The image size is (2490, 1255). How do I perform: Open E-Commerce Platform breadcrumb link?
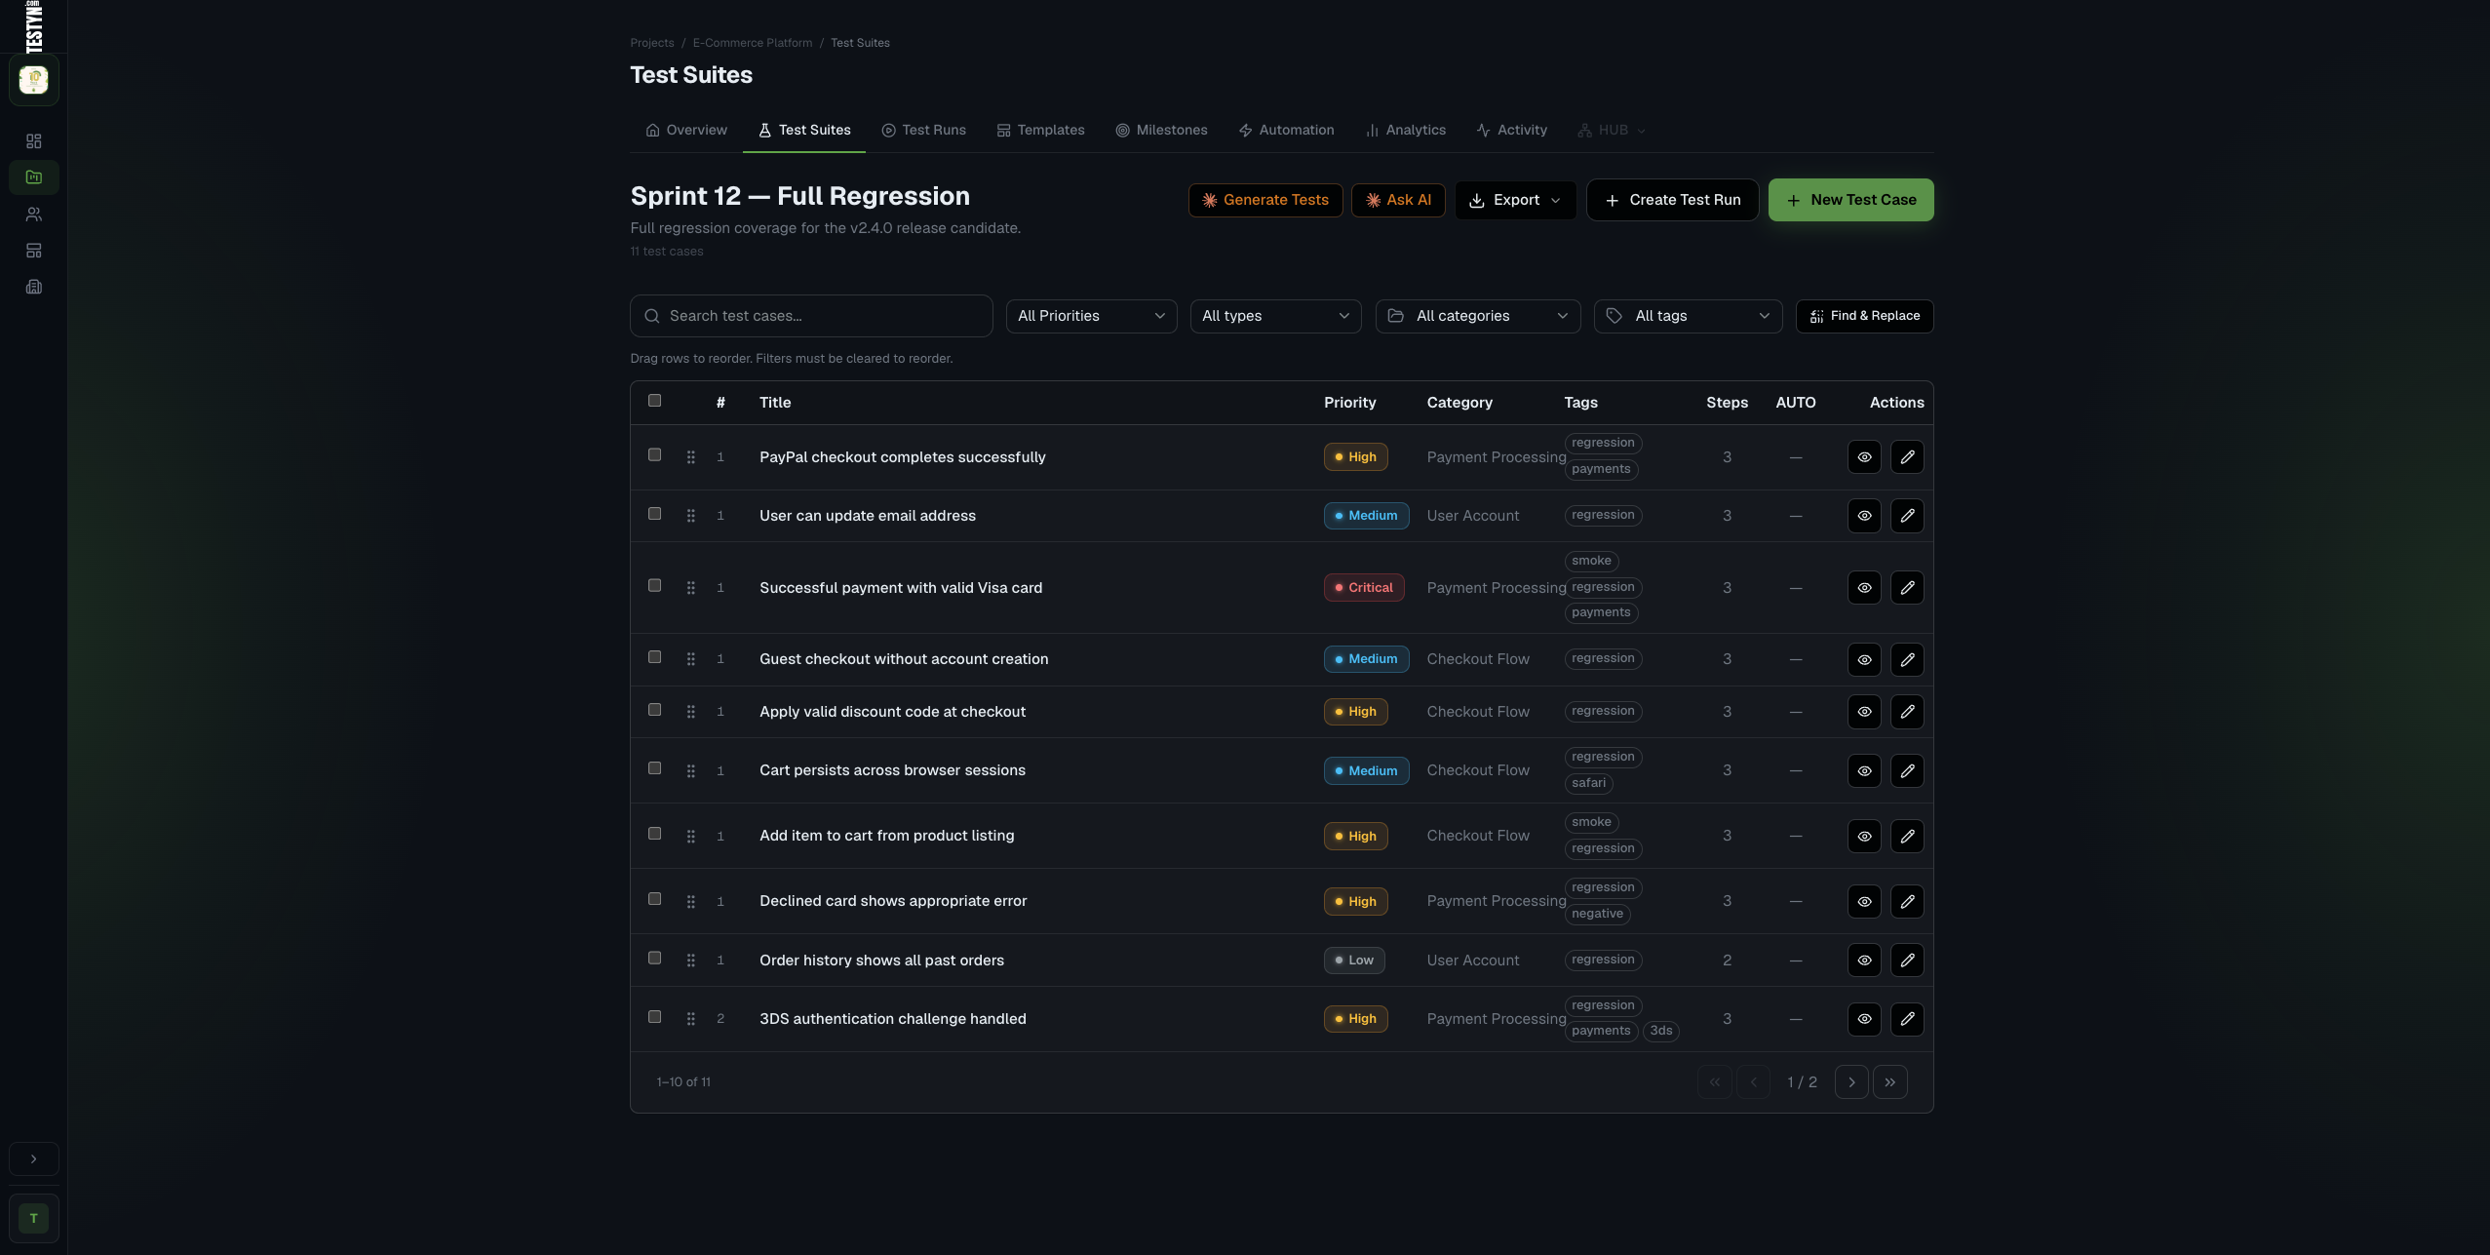pos(752,43)
